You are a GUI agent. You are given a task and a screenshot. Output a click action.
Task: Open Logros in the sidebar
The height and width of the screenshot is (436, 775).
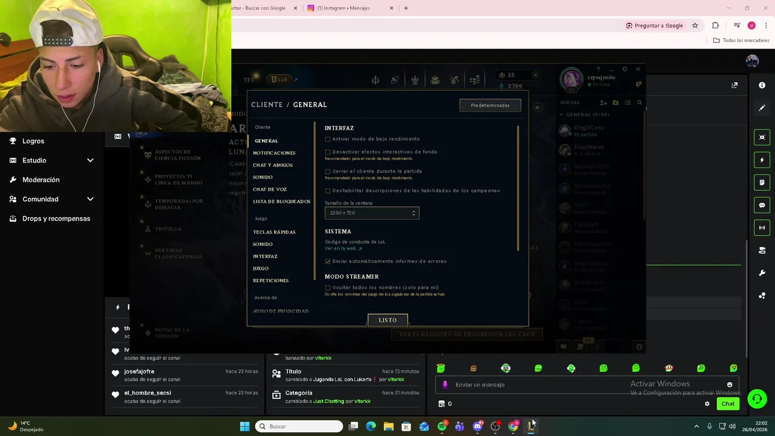pyautogui.click(x=33, y=141)
